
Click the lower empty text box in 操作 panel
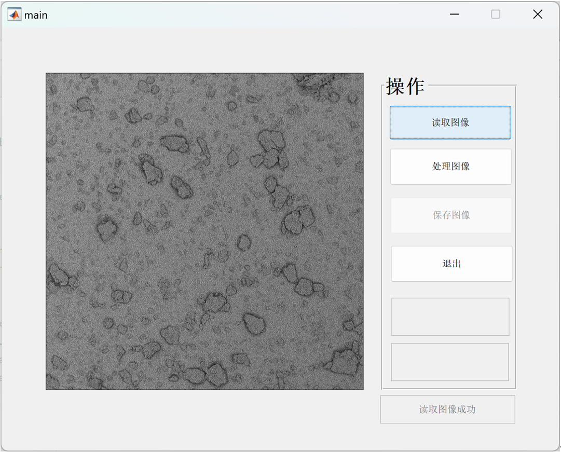(450, 362)
